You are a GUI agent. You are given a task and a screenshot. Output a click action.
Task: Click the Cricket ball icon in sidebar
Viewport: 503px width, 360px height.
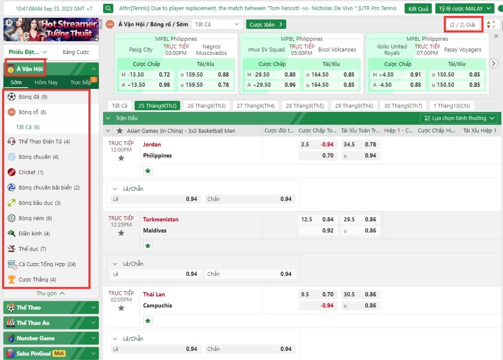tap(11, 172)
